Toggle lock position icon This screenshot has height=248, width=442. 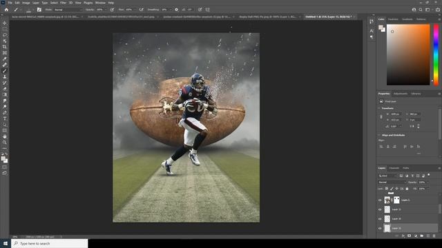point(397,189)
